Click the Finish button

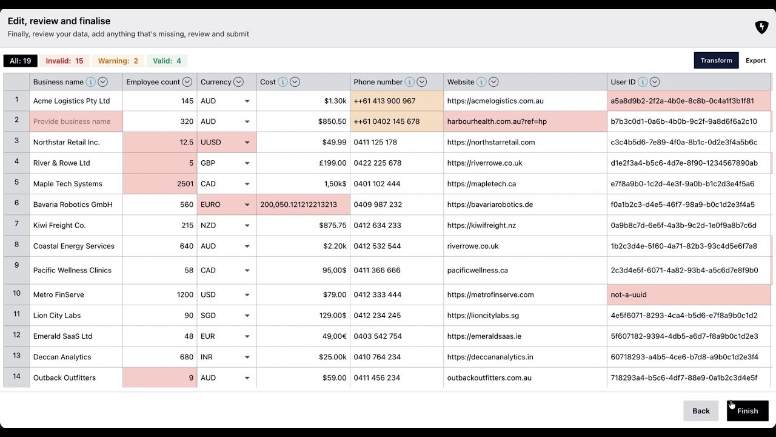pyautogui.click(x=747, y=411)
